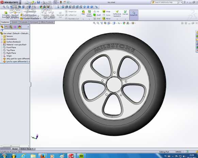Screen dimensions: 198x158
Task: Switch to the DimXpert ribbon tab
Action: pos(34,22)
